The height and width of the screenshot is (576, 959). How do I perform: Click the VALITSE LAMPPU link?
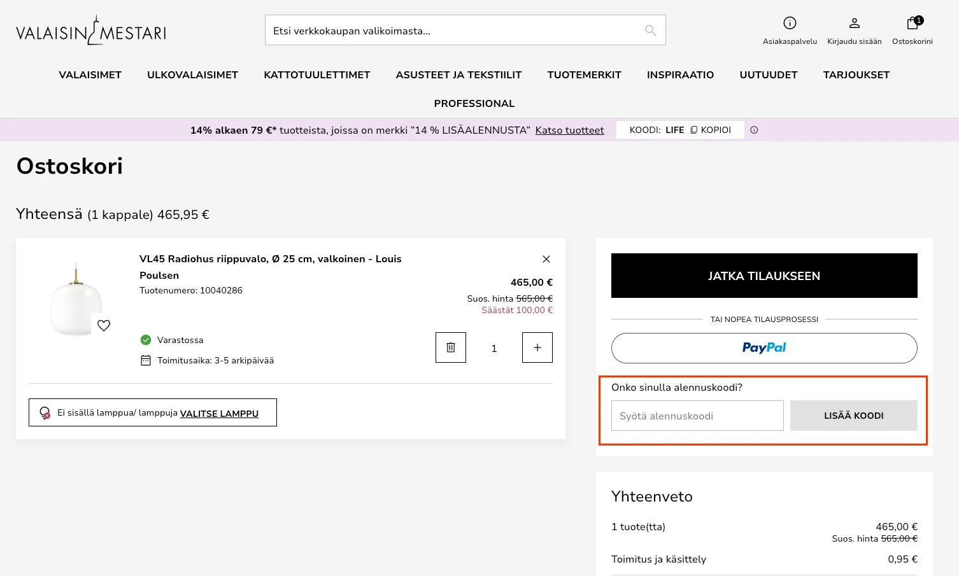[219, 414]
